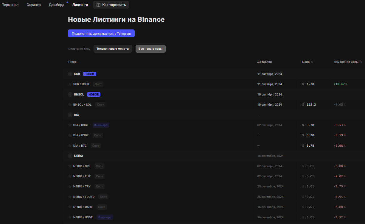Select the Листинги tab
This screenshot has height=224, width=365.
click(80, 5)
